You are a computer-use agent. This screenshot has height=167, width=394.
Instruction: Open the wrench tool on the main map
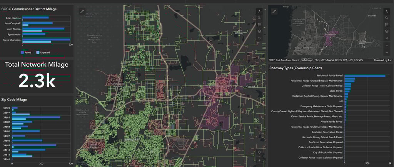coord(82,11)
